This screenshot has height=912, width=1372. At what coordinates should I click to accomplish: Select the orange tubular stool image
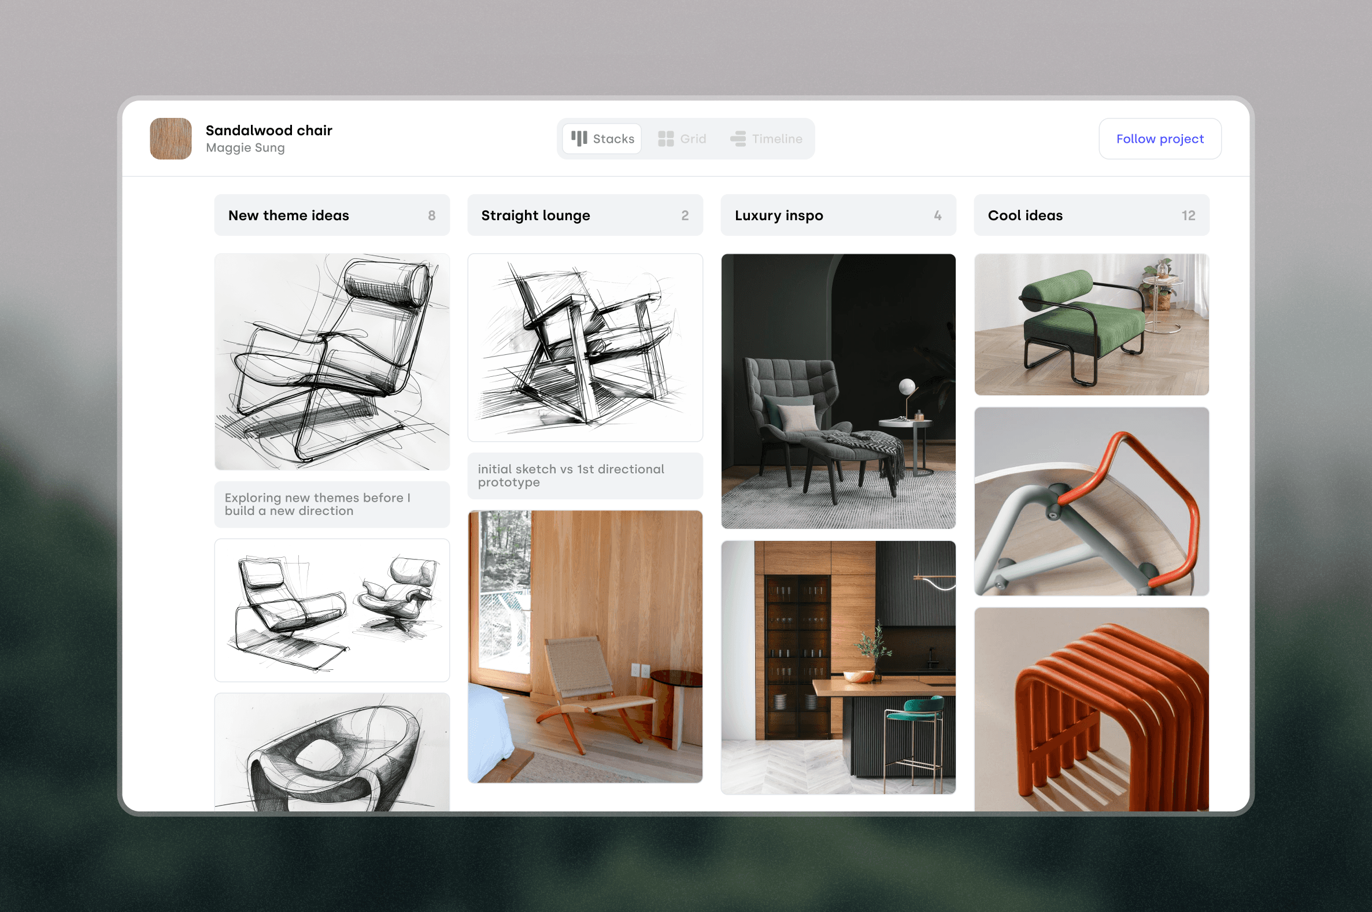coord(1091,709)
